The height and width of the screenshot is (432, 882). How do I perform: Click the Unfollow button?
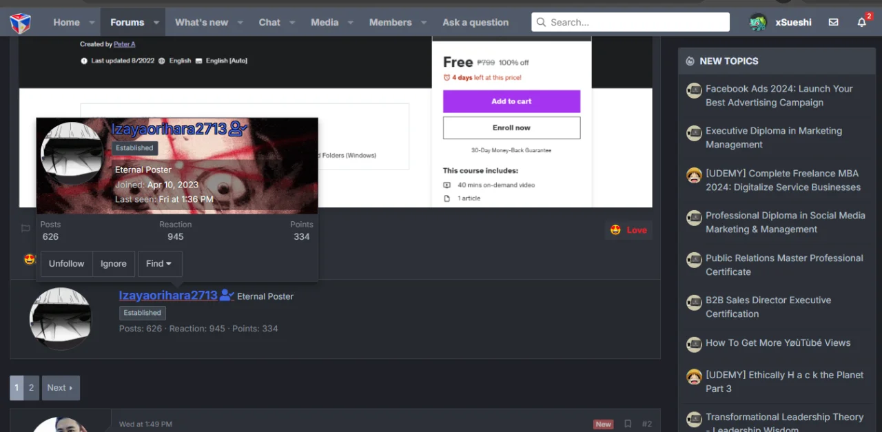66,264
